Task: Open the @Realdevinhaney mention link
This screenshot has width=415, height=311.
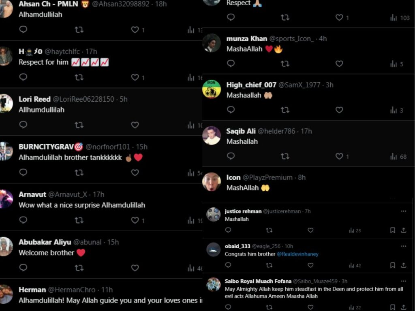Action: pos(297,254)
